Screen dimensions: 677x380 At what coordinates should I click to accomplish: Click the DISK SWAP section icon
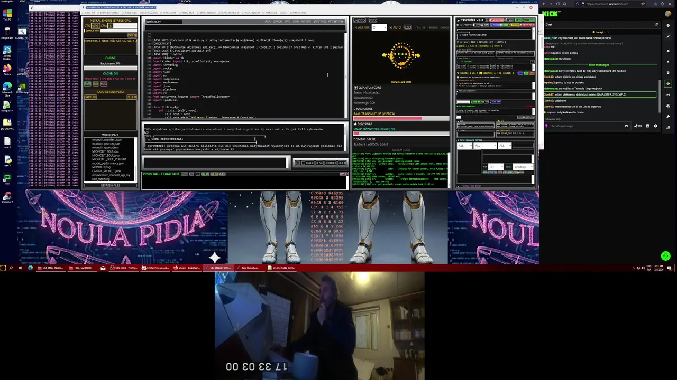pos(355,124)
